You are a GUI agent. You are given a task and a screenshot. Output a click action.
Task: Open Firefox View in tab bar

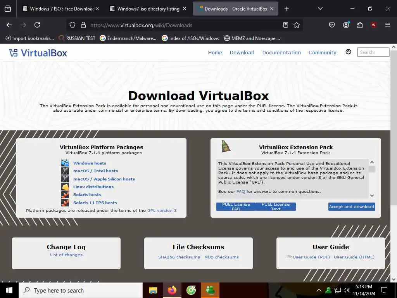click(x=8, y=9)
